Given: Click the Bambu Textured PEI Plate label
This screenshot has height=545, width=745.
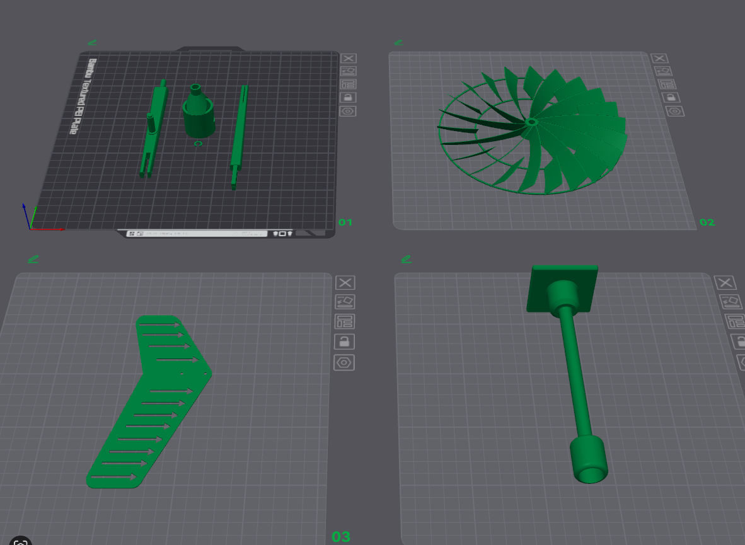Looking at the screenshot, I should click(x=82, y=96).
